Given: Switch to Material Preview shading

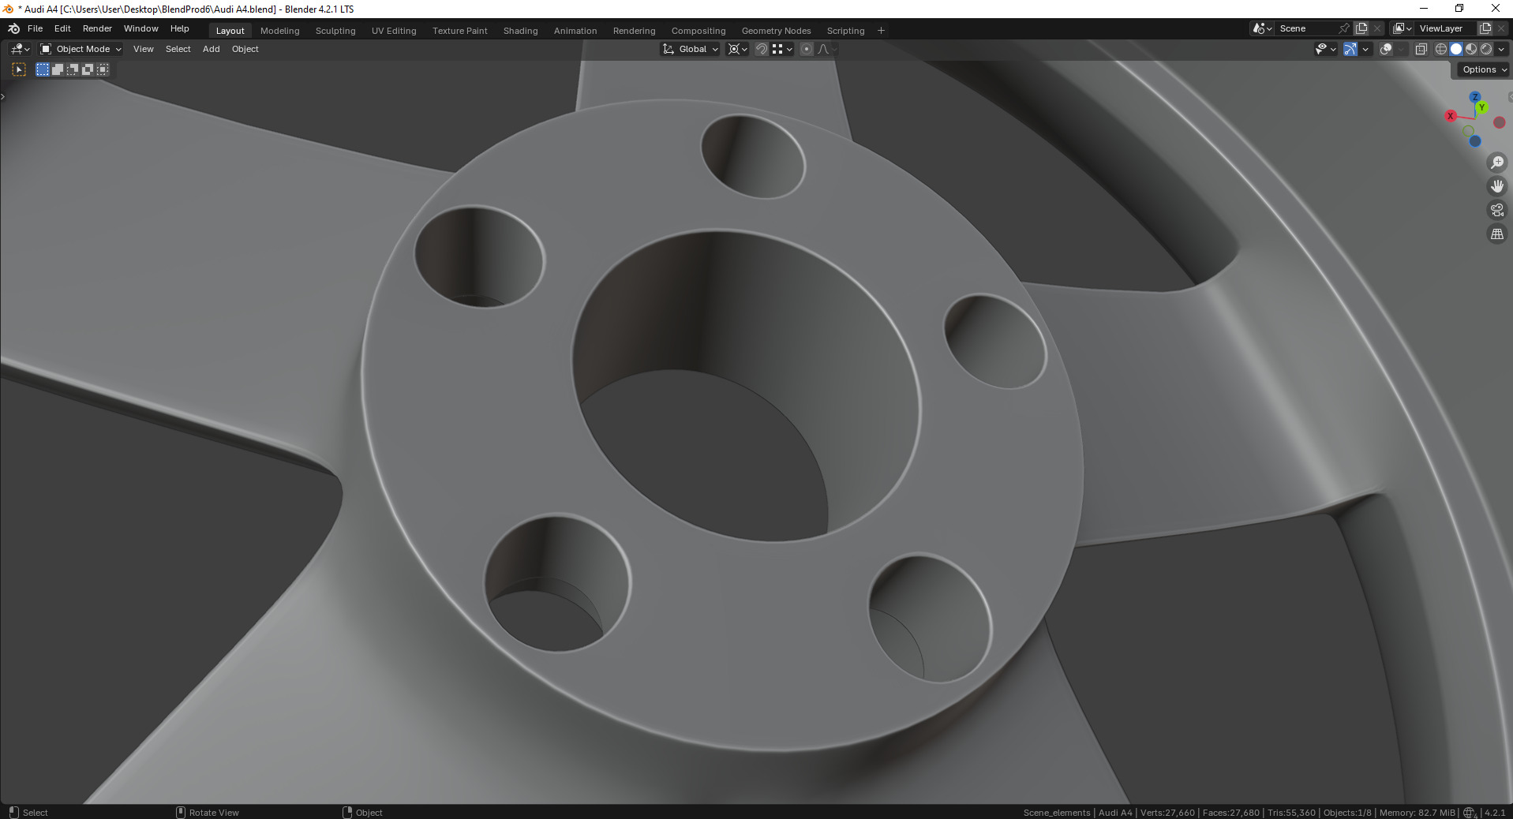Looking at the screenshot, I should (1471, 49).
